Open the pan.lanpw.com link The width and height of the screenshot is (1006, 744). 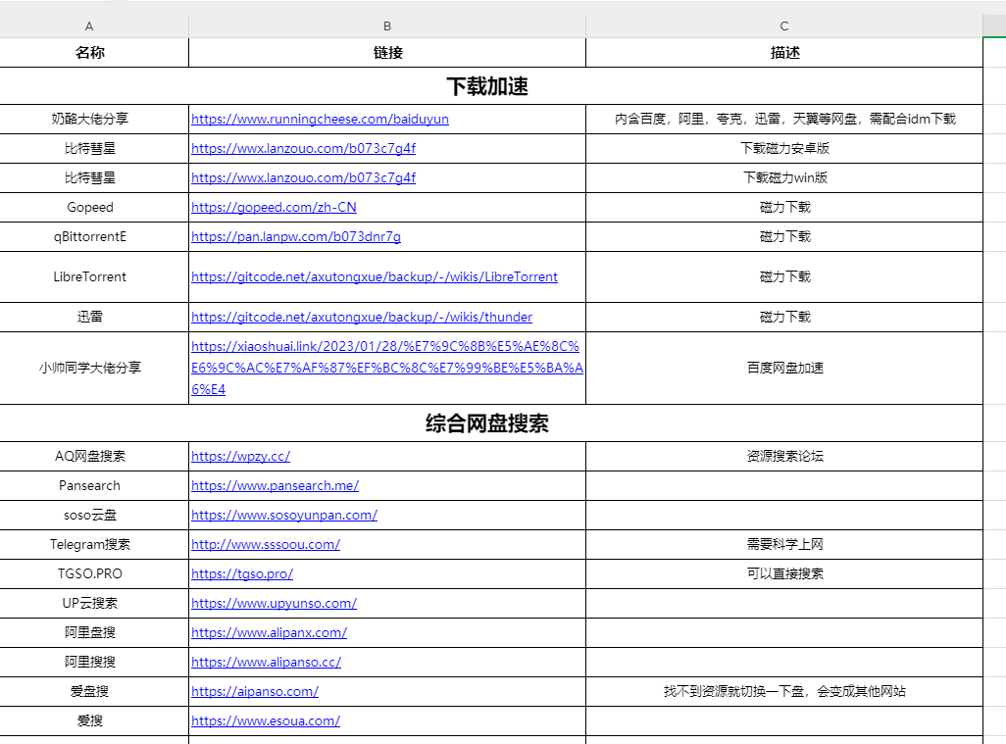[296, 236]
